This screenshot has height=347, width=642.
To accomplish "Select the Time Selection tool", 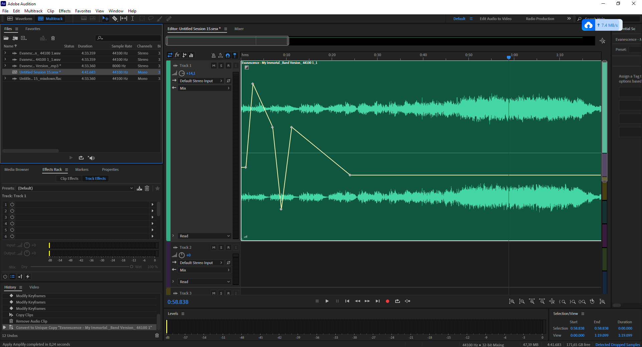I will coord(132,19).
